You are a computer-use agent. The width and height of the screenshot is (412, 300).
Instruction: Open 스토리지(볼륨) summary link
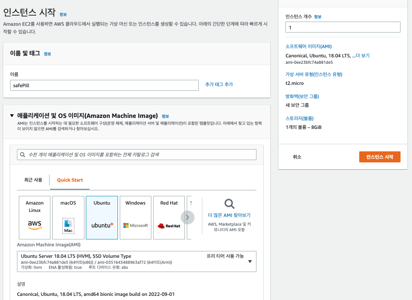(x=300, y=118)
